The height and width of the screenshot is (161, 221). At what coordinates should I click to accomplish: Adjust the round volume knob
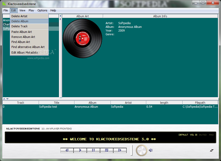[142, 150]
